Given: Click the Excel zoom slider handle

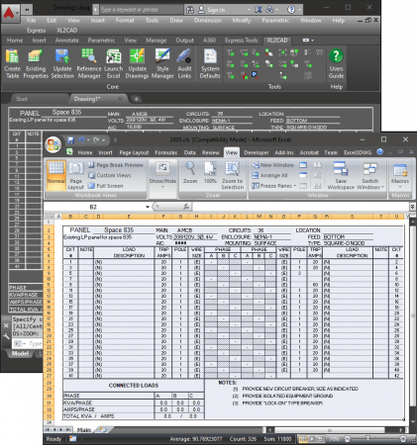Looking at the screenshot, I should pyautogui.click(x=367, y=439).
